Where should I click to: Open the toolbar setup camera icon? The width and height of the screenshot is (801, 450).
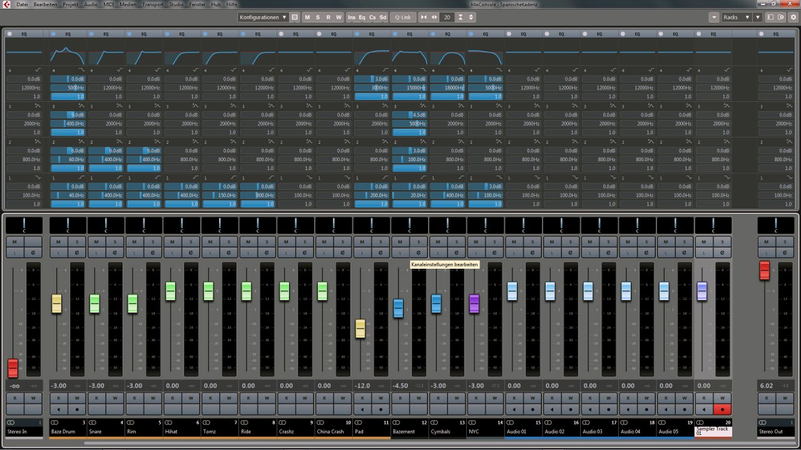781,17
